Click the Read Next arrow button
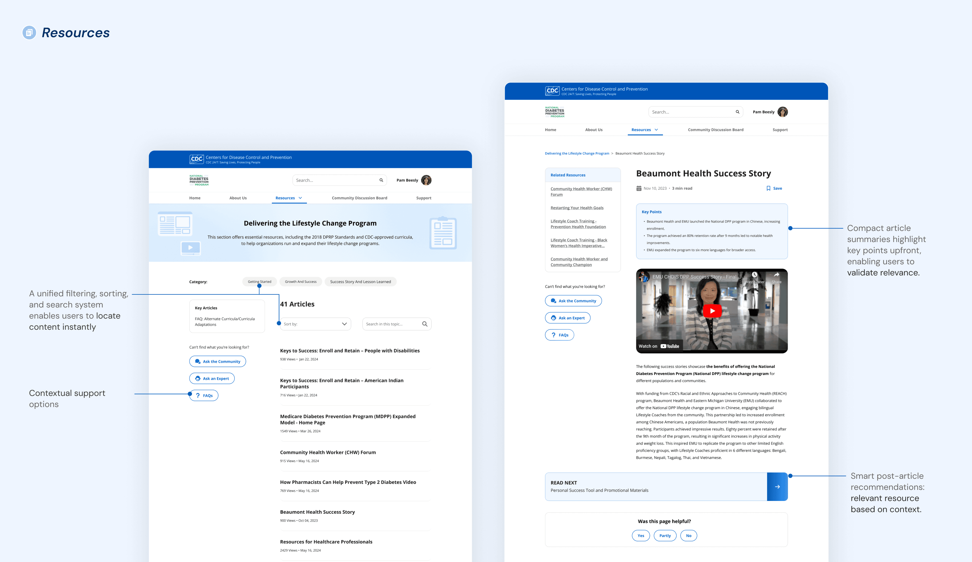This screenshot has width=972, height=562. coord(777,487)
